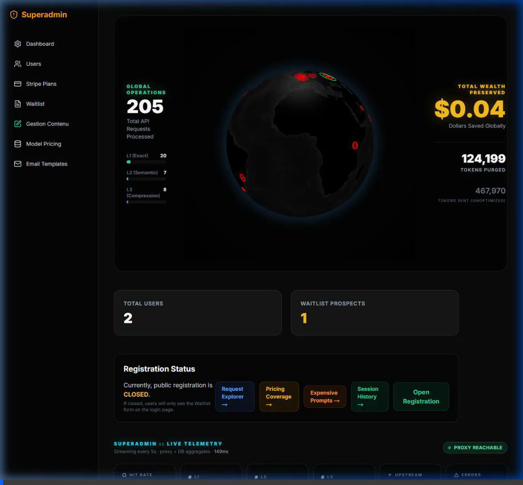Click the $0.04 dollars saved value
Viewport: 523px width, 485px height.
pyautogui.click(x=470, y=109)
